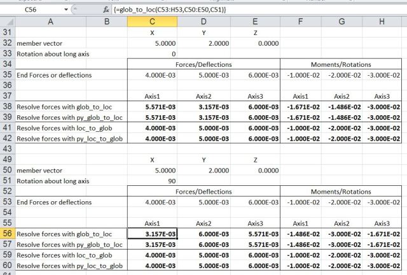Click member vector X value 5.0000 in row 32

point(152,43)
